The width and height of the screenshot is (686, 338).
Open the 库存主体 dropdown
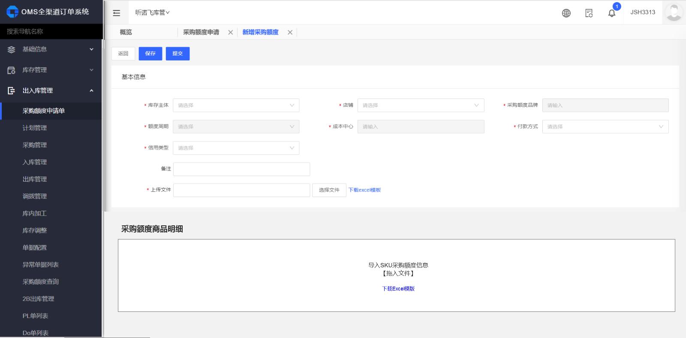pos(236,105)
